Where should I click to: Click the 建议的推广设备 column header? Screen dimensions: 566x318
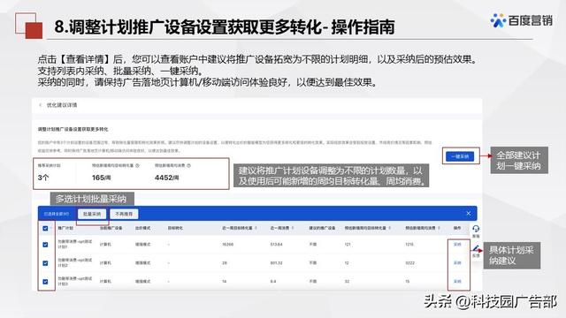[322, 228]
